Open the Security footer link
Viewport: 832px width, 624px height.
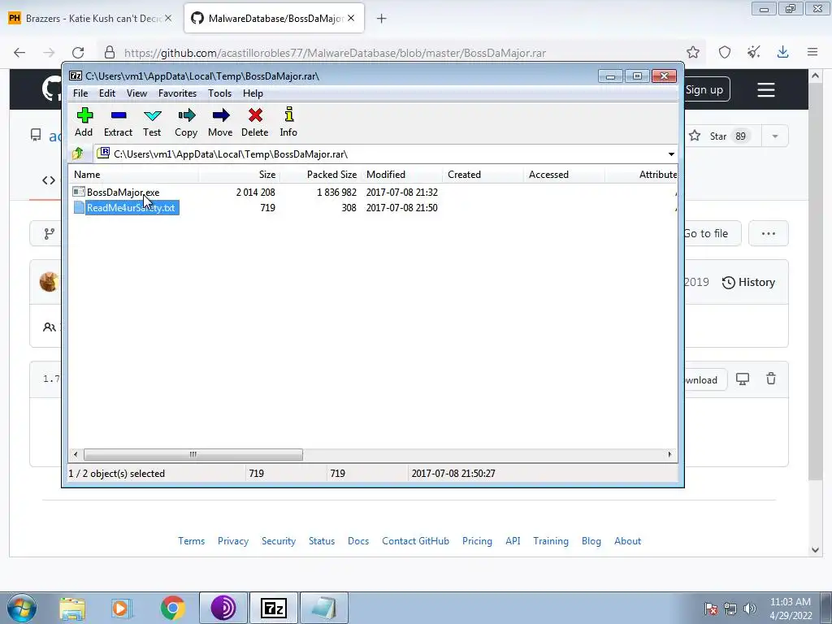click(x=279, y=540)
